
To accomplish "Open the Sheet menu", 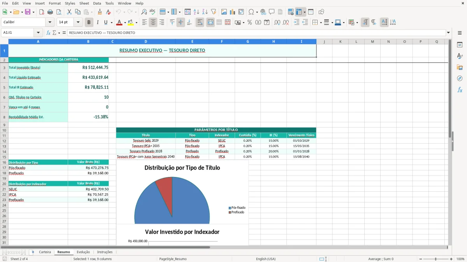I will pos(84,3).
